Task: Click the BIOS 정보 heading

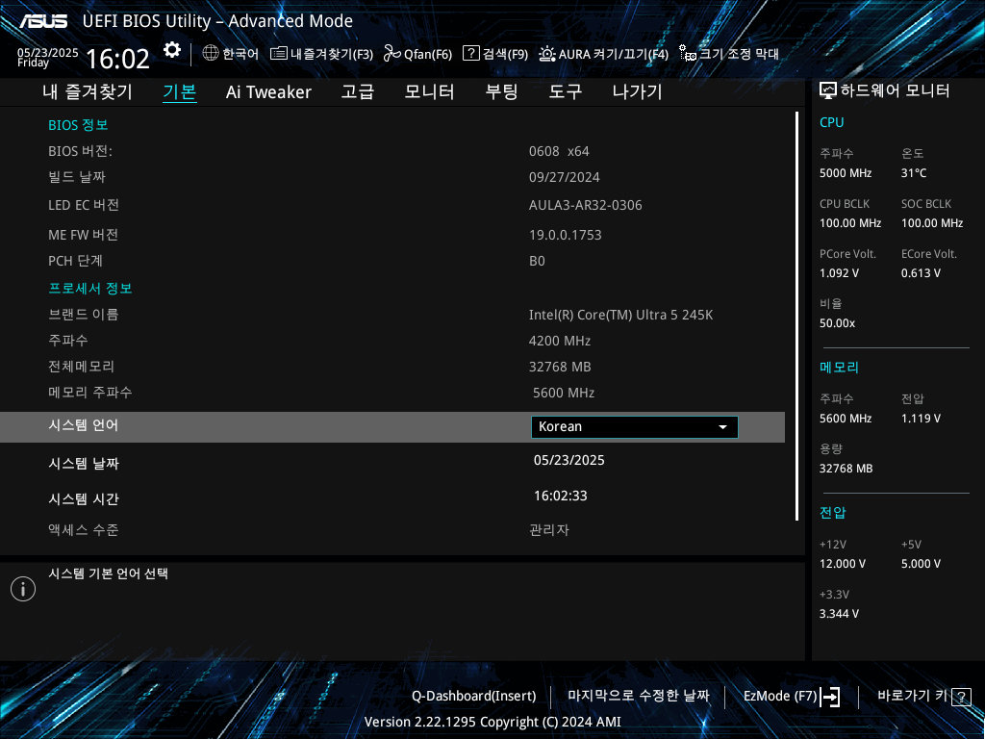Action: 78,125
